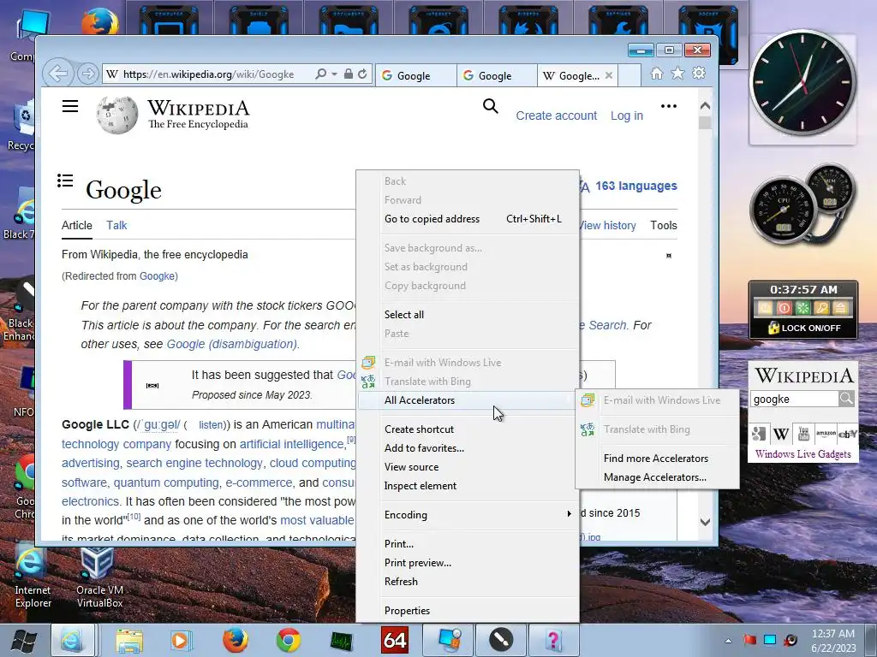Viewport: 877px width, 657px height.
Task: Click the View history link
Action: click(x=606, y=225)
